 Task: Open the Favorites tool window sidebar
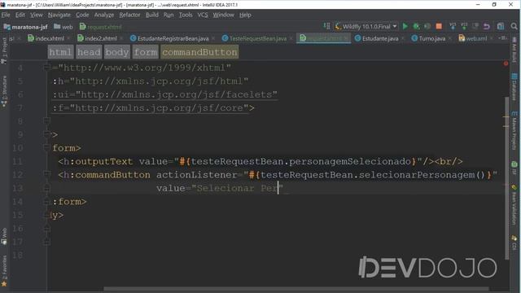(x=4, y=271)
